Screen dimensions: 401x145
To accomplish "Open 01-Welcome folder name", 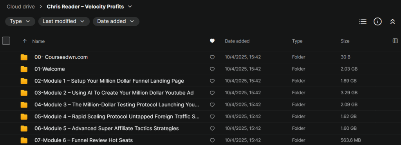I will tap(50, 69).
